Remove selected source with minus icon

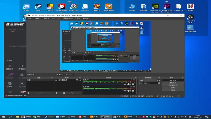(x=60, y=93)
